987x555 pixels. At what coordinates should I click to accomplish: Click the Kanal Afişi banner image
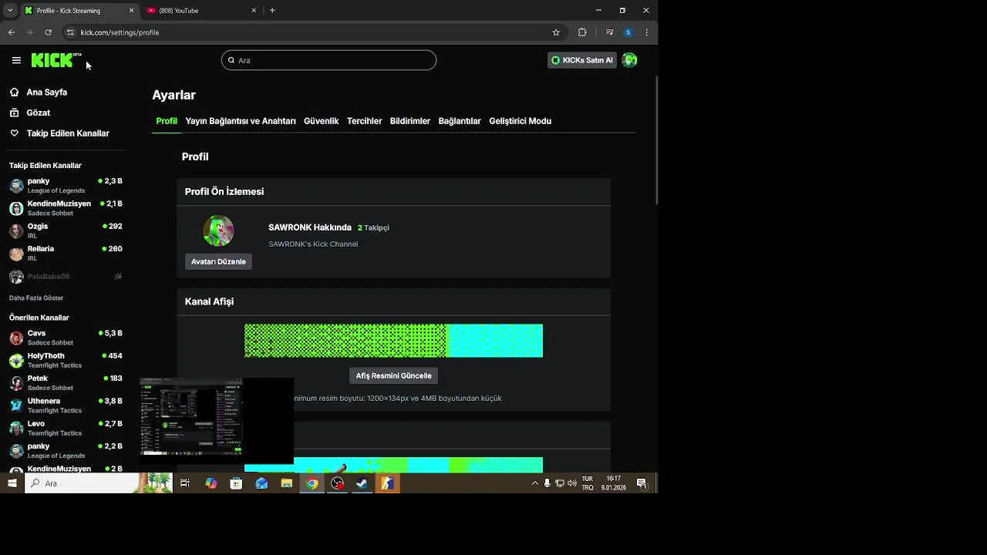pyautogui.click(x=393, y=341)
